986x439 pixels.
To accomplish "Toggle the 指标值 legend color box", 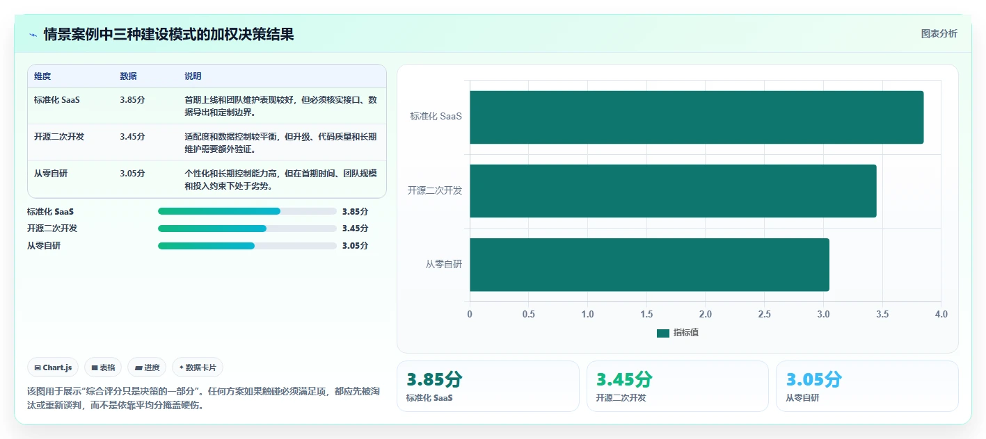I will pyautogui.click(x=663, y=333).
